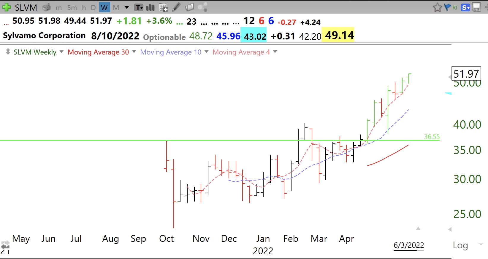
Task: Click the star favorite icon
Action: (x=437, y=7)
